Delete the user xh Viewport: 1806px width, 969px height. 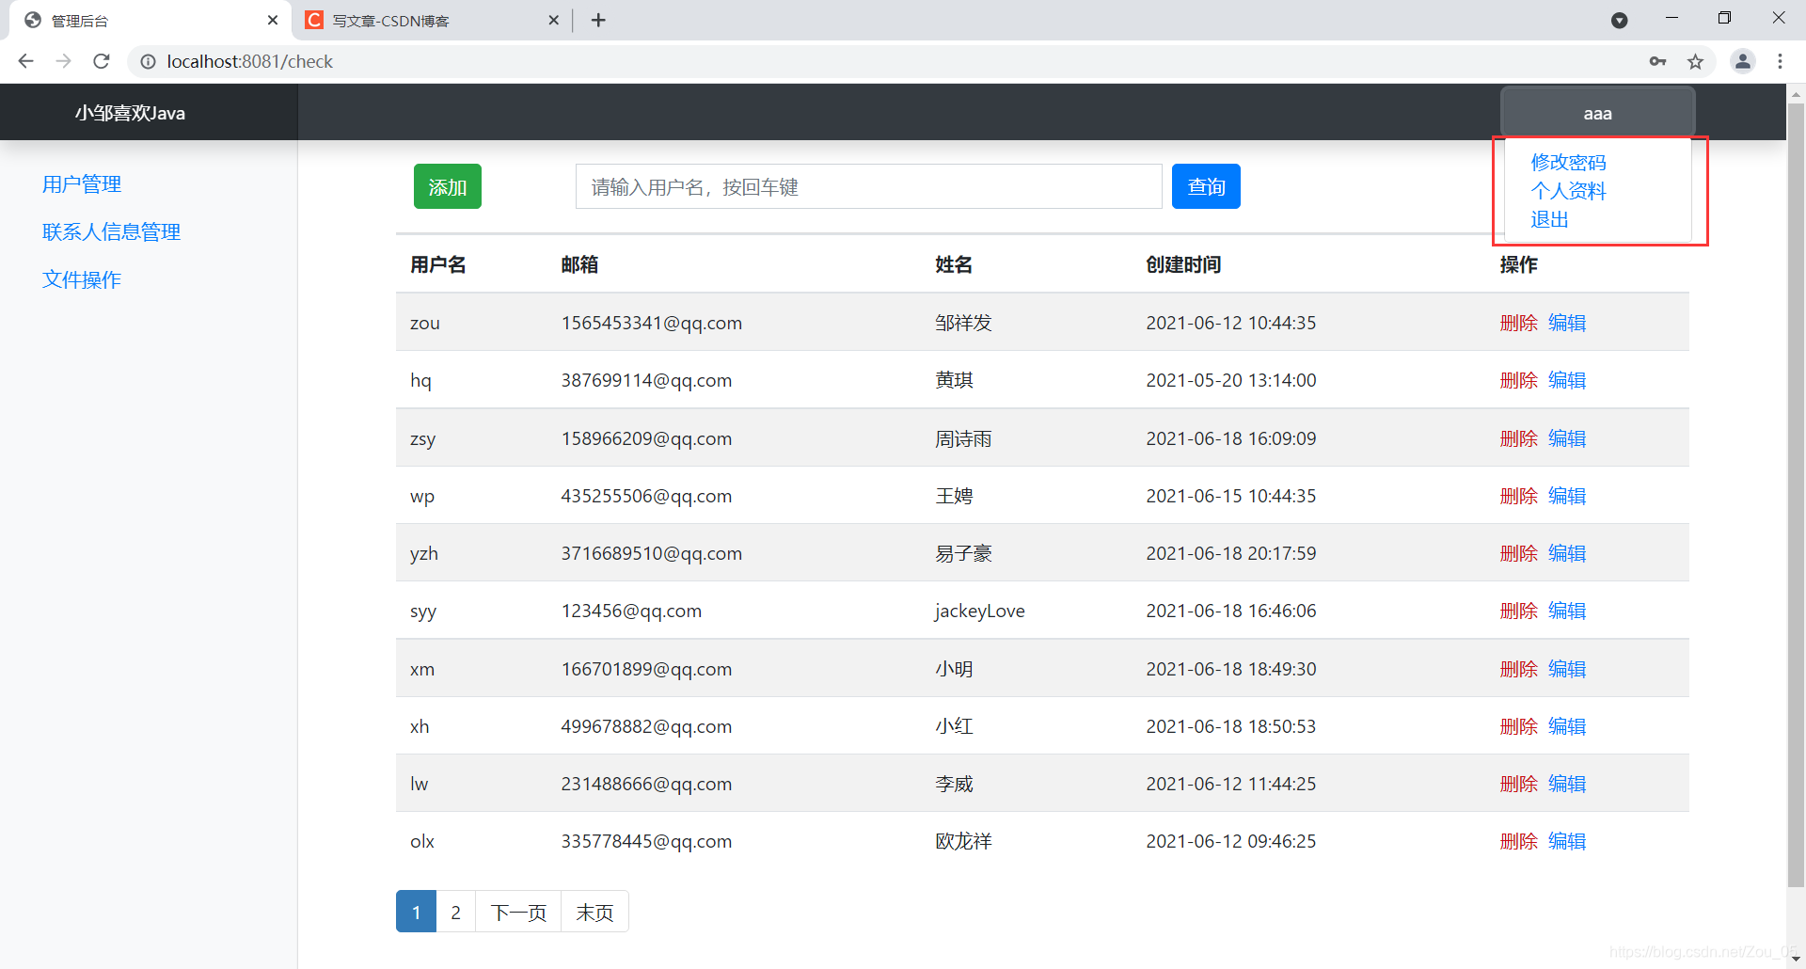tap(1518, 726)
